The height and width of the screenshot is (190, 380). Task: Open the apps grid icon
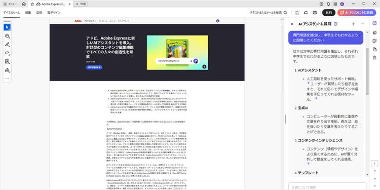click(x=335, y=4)
